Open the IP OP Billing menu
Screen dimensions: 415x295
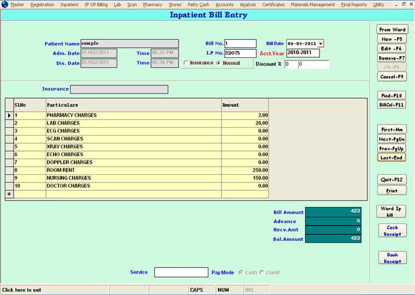(96, 4)
